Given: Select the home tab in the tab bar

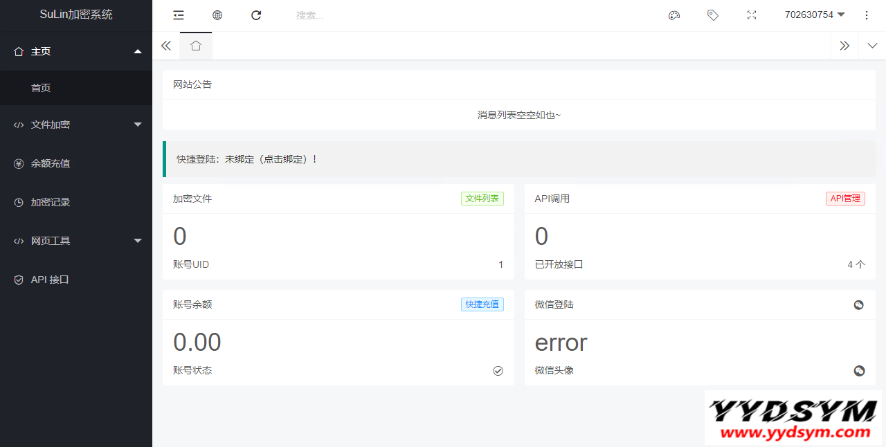Looking at the screenshot, I should 196,46.
